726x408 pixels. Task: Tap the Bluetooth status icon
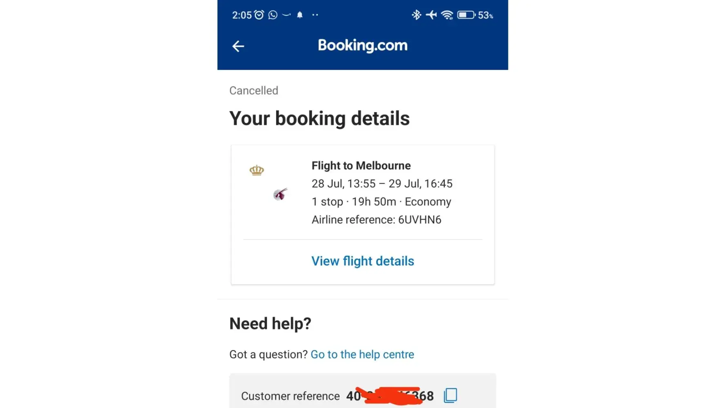pos(416,15)
